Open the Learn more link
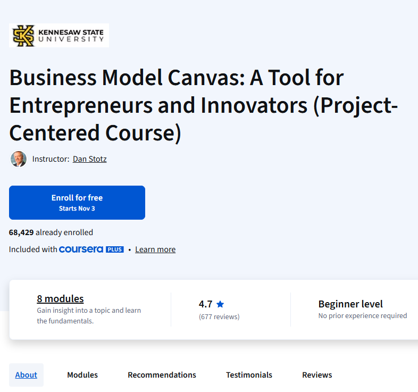This screenshot has height=392, width=418. coord(155,249)
